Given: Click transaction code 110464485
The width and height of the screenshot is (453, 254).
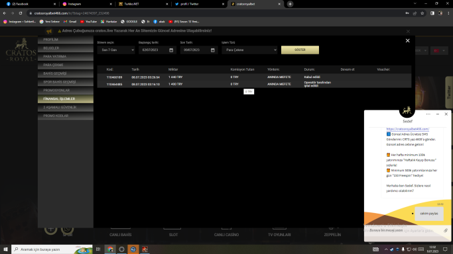Looking at the screenshot, I should 114,85.
